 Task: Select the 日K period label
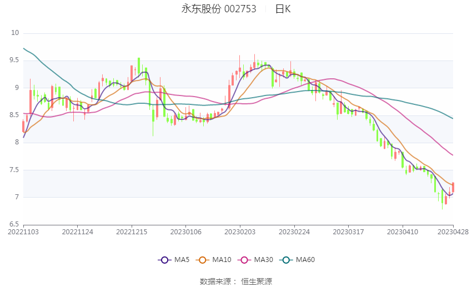coord(283,9)
